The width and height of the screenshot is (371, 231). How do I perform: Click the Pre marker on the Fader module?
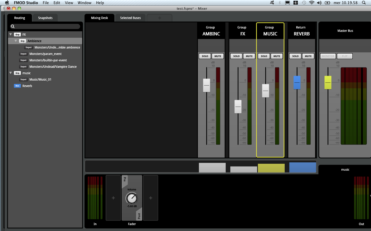[125, 179]
